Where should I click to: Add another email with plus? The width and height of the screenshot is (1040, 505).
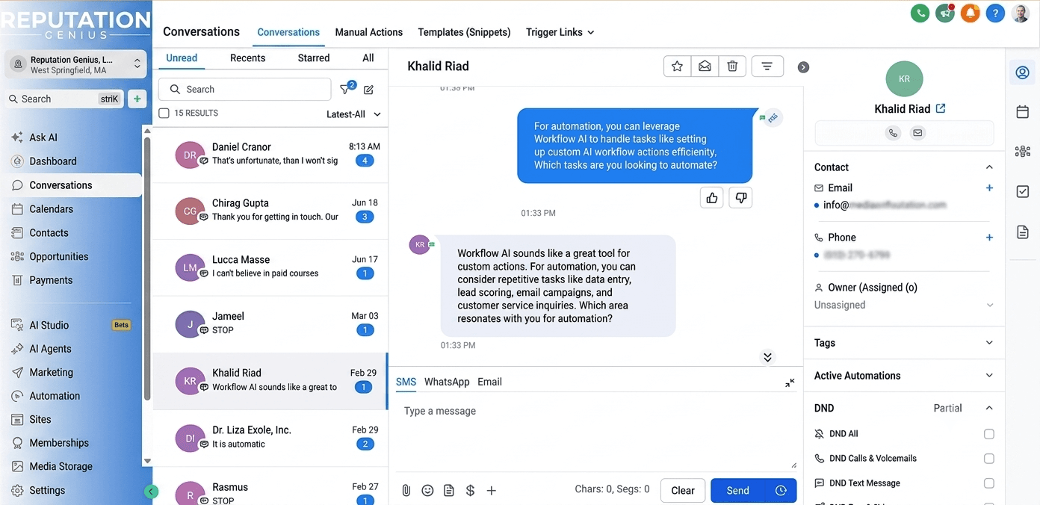click(x=989, y=188)
